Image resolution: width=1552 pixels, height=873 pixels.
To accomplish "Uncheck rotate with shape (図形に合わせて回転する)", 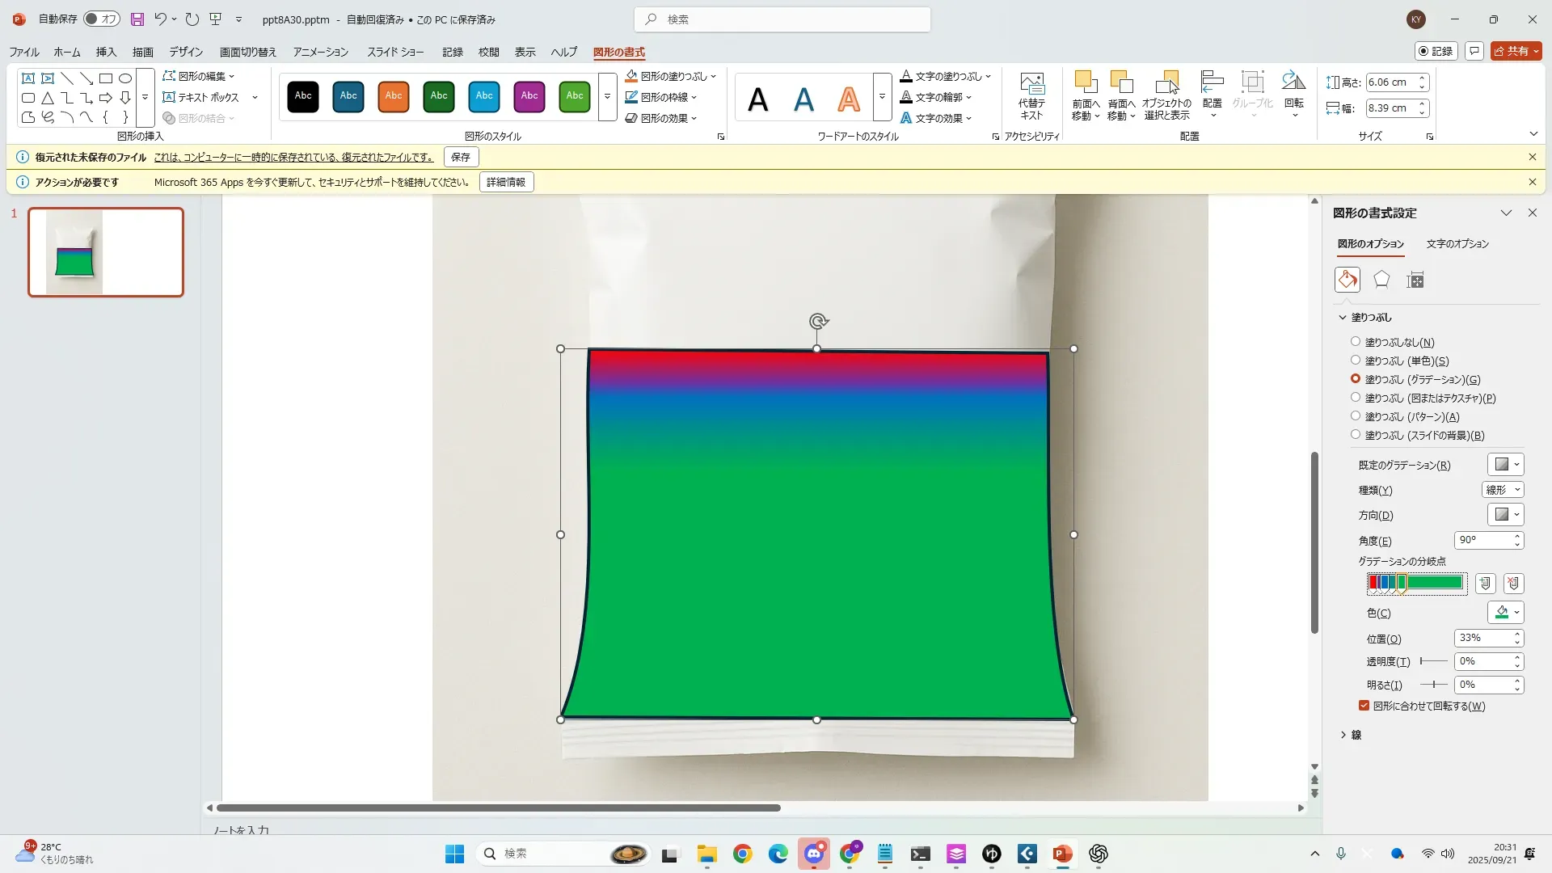I will [1364, 706].
